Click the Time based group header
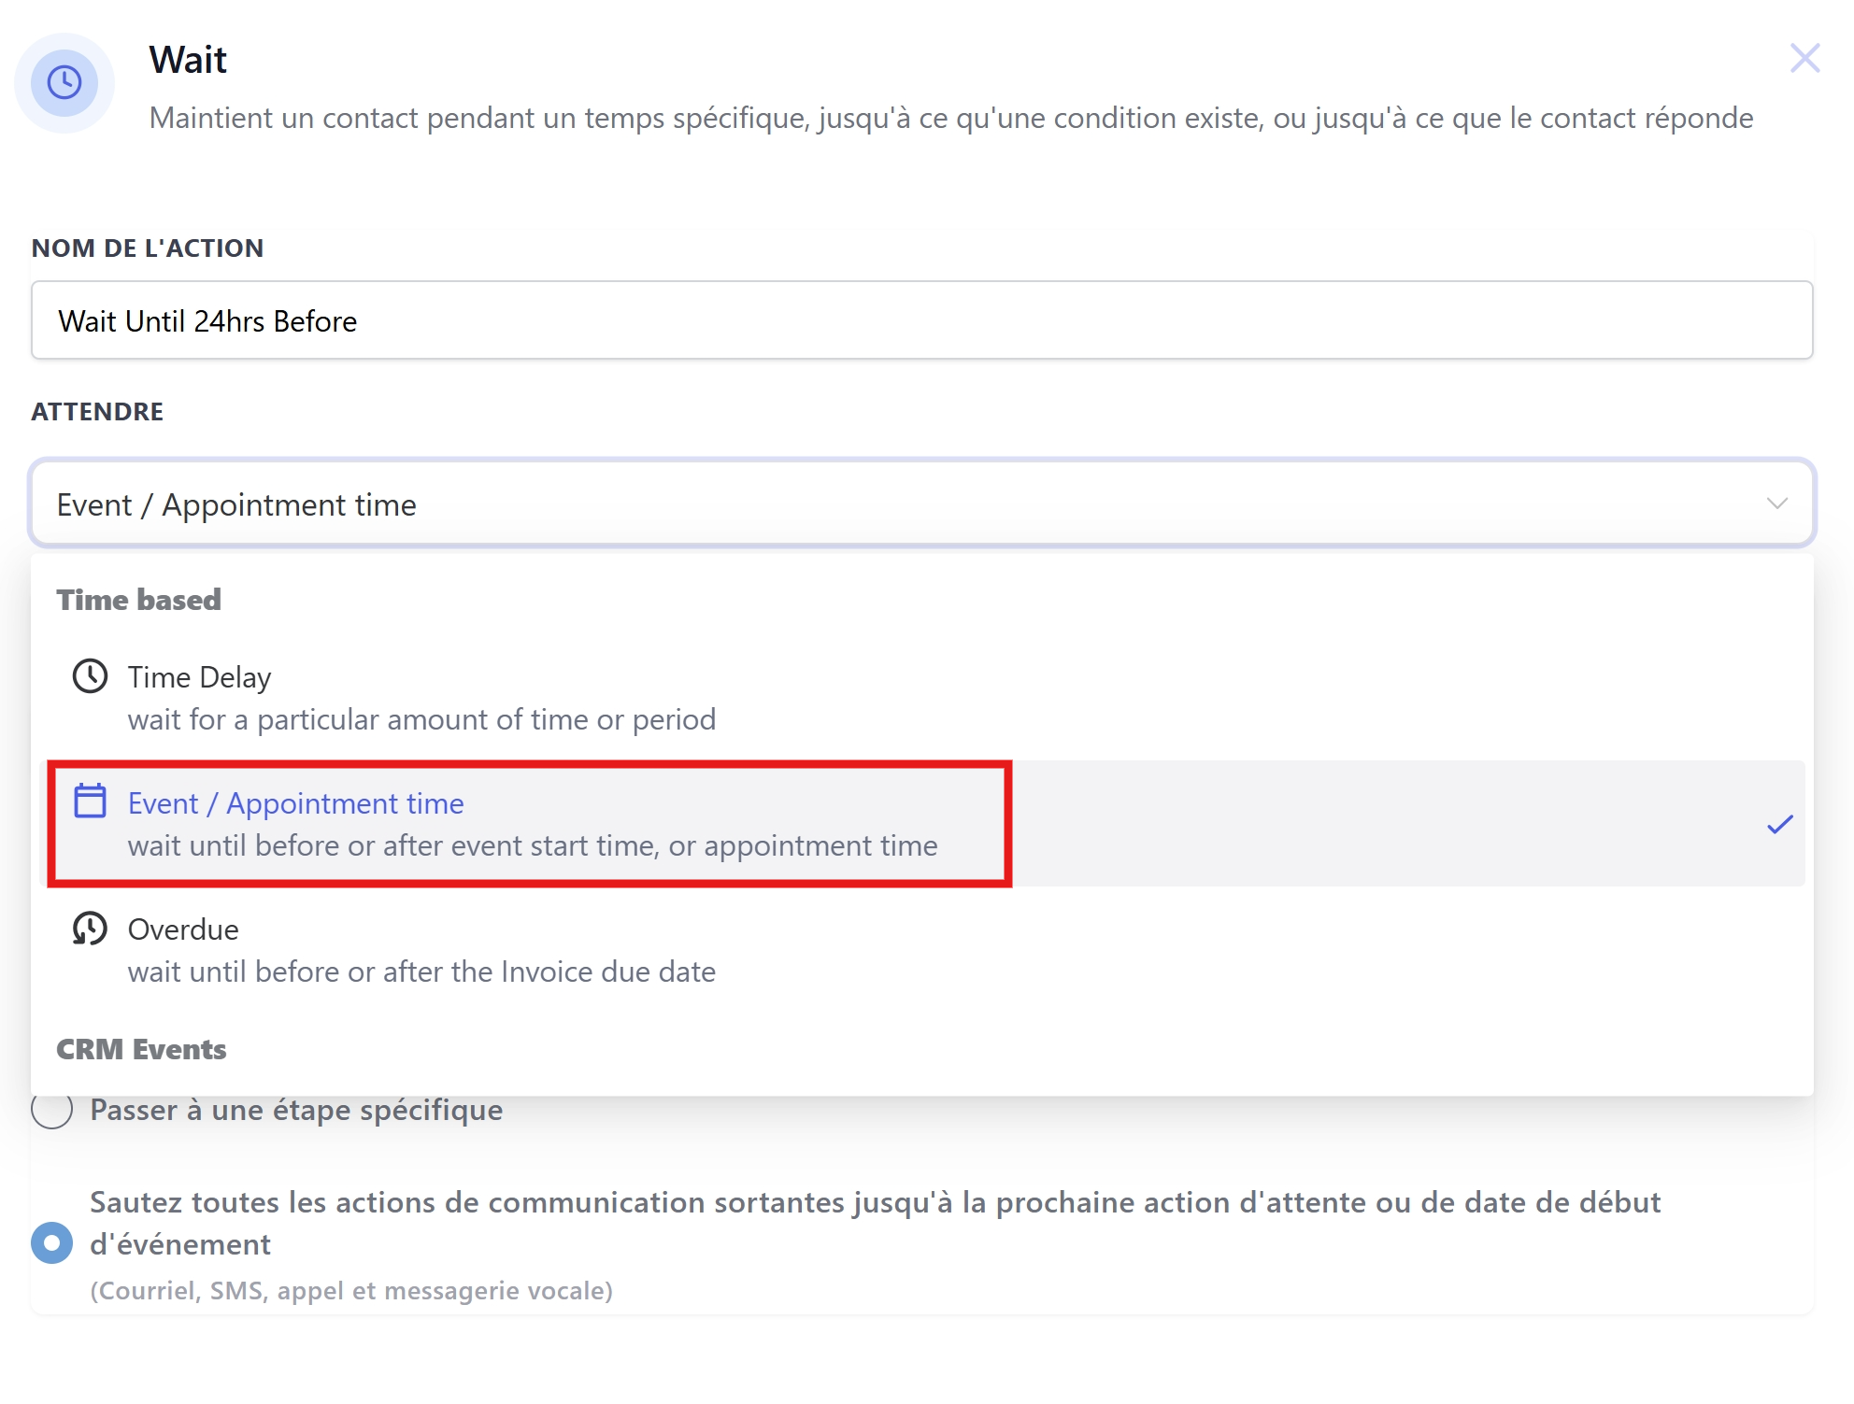This screenshot has height=1404, width=1854. point(139,600)
